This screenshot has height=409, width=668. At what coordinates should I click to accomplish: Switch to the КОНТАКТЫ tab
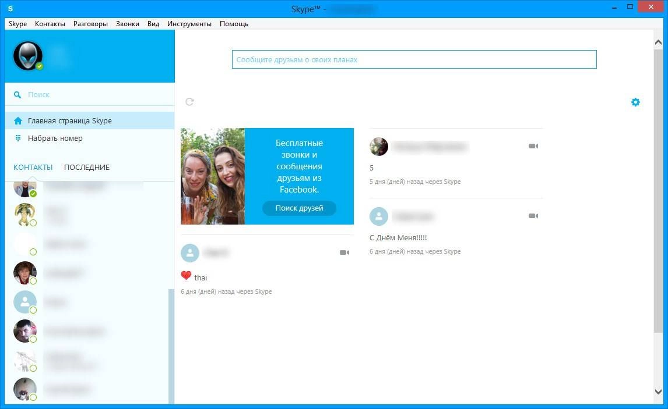[33, 168]
